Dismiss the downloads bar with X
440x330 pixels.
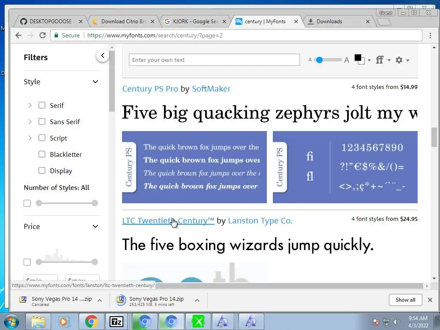click(430, 300)
